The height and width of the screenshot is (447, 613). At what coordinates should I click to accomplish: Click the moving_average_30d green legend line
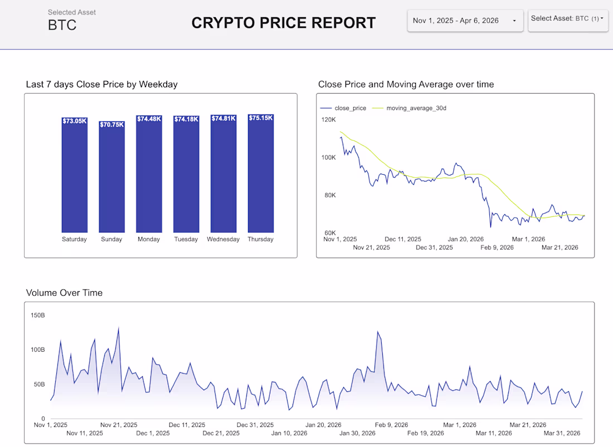pyautogui.click(x=378, y=108)
